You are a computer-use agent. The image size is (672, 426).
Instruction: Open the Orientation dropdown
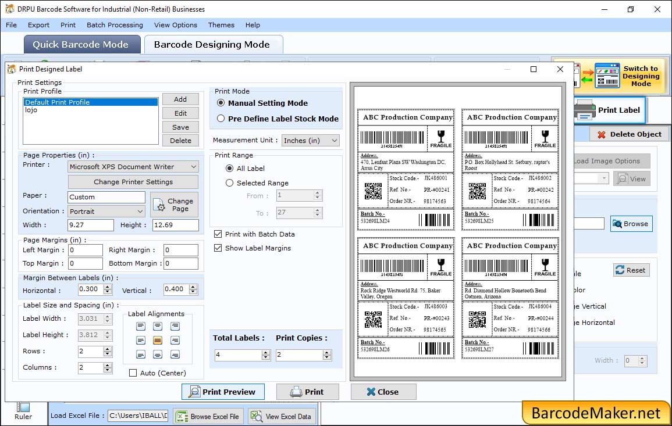[106, 211]
